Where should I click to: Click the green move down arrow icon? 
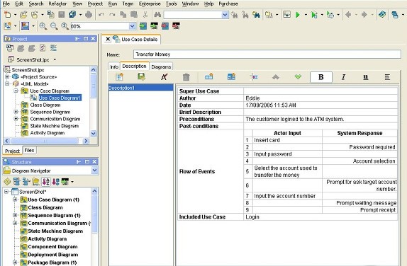[x=298, y=77]
